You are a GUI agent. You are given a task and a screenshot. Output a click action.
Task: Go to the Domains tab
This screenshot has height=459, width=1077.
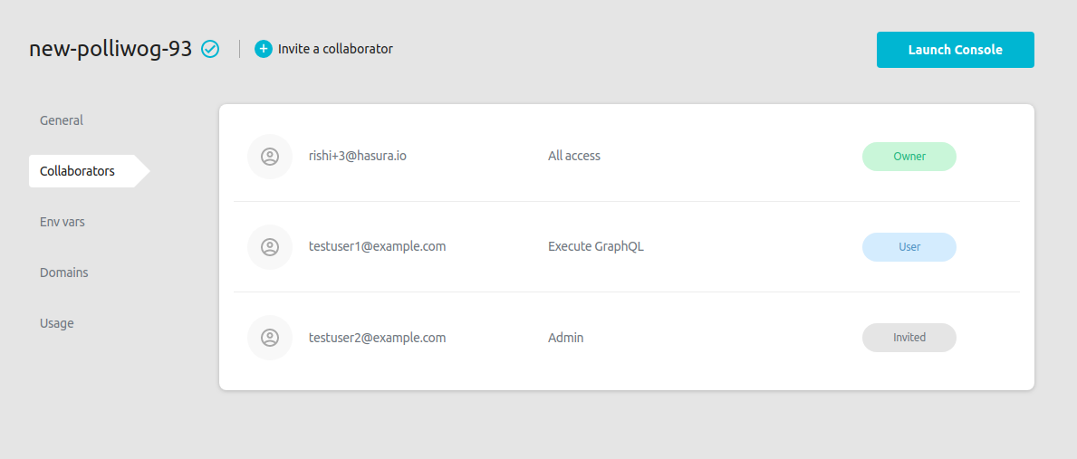point(64,273)
